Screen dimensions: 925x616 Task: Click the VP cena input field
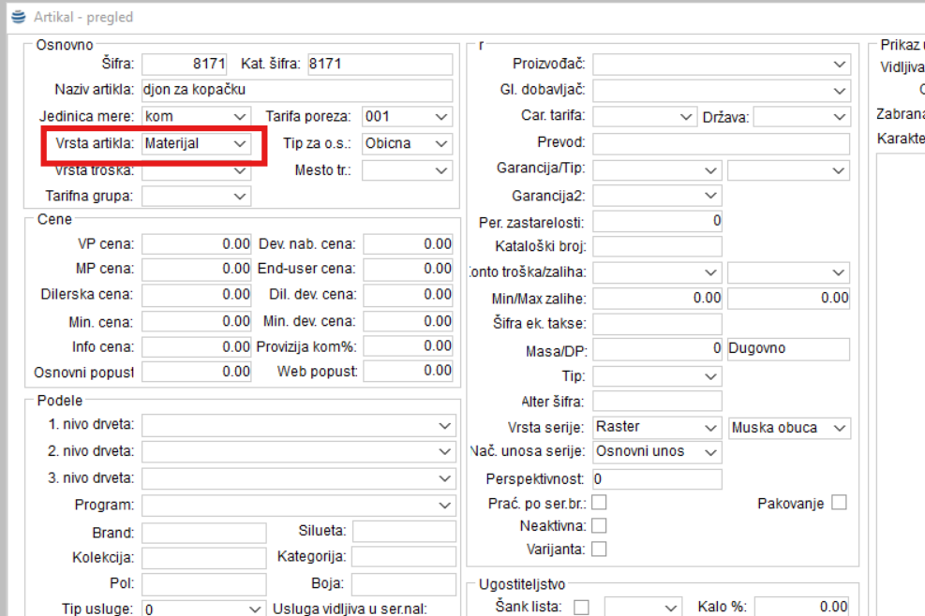[x=197, y=244]
